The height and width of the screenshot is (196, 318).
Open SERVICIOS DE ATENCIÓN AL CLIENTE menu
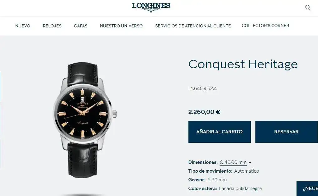(193, 26)
